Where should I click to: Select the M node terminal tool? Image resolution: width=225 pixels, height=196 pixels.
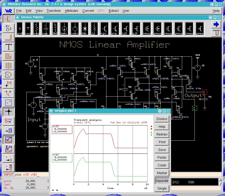[9, 84]
